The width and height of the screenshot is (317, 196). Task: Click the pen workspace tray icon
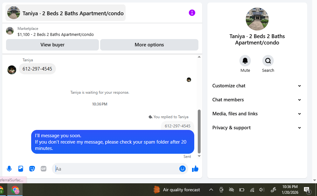273,190
